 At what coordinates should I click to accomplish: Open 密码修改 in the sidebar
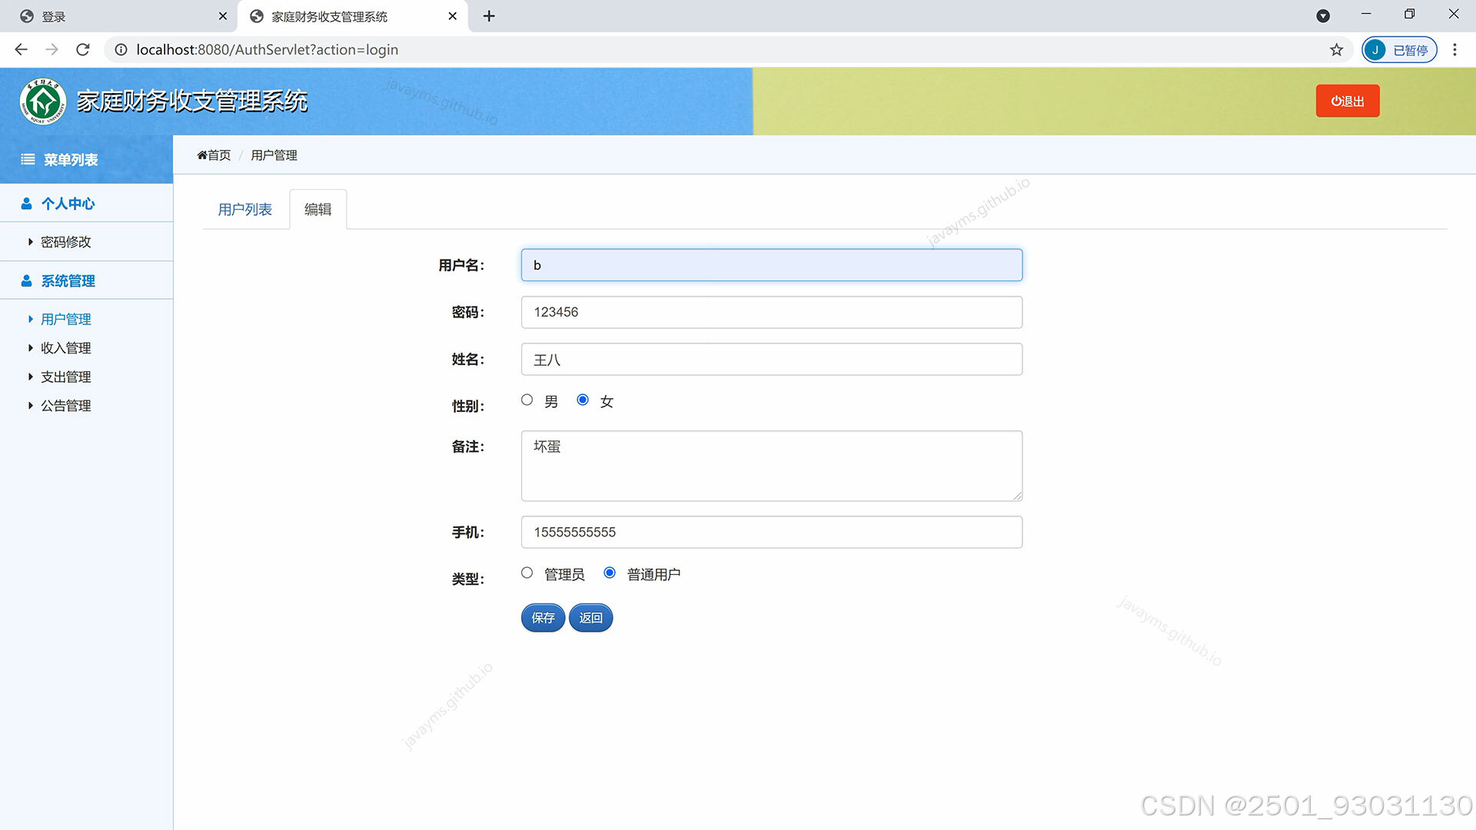[x=65, y=242]
